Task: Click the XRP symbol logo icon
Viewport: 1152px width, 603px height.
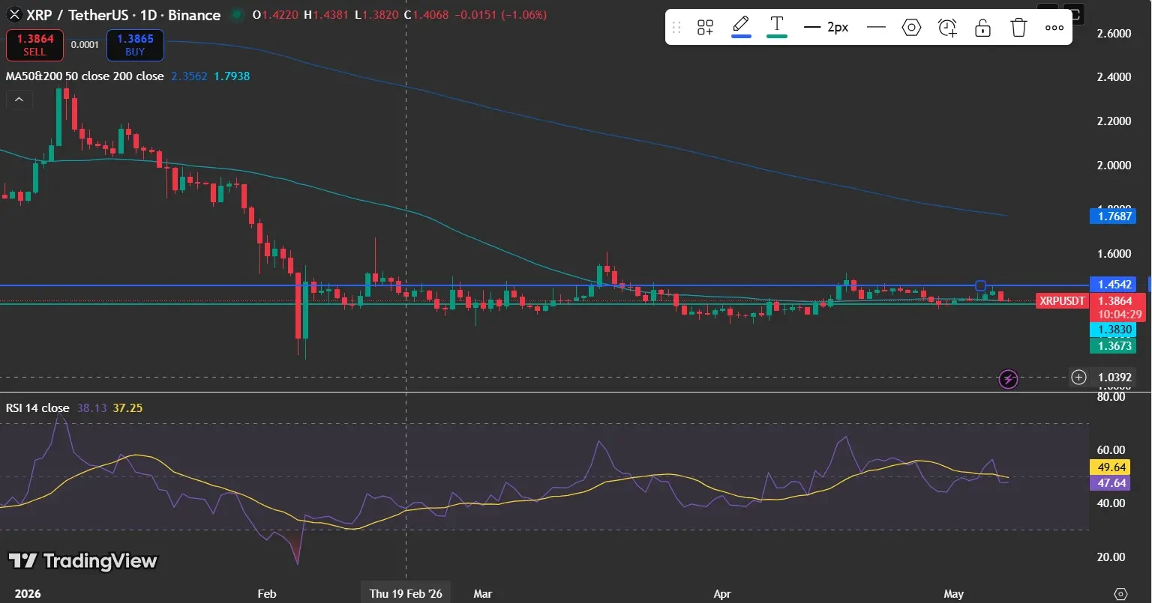Action: (13, 14)
